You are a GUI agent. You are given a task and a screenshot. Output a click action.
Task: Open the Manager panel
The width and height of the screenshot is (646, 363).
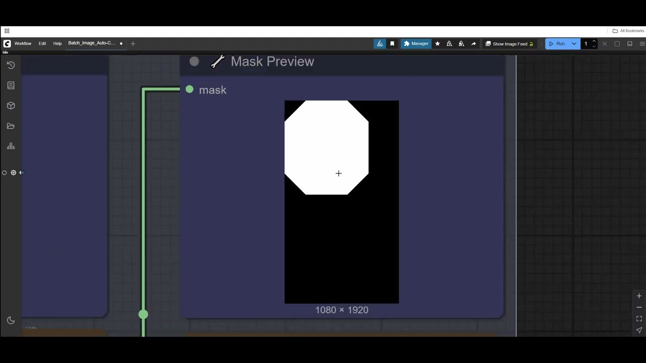click(x=416, y=43)
